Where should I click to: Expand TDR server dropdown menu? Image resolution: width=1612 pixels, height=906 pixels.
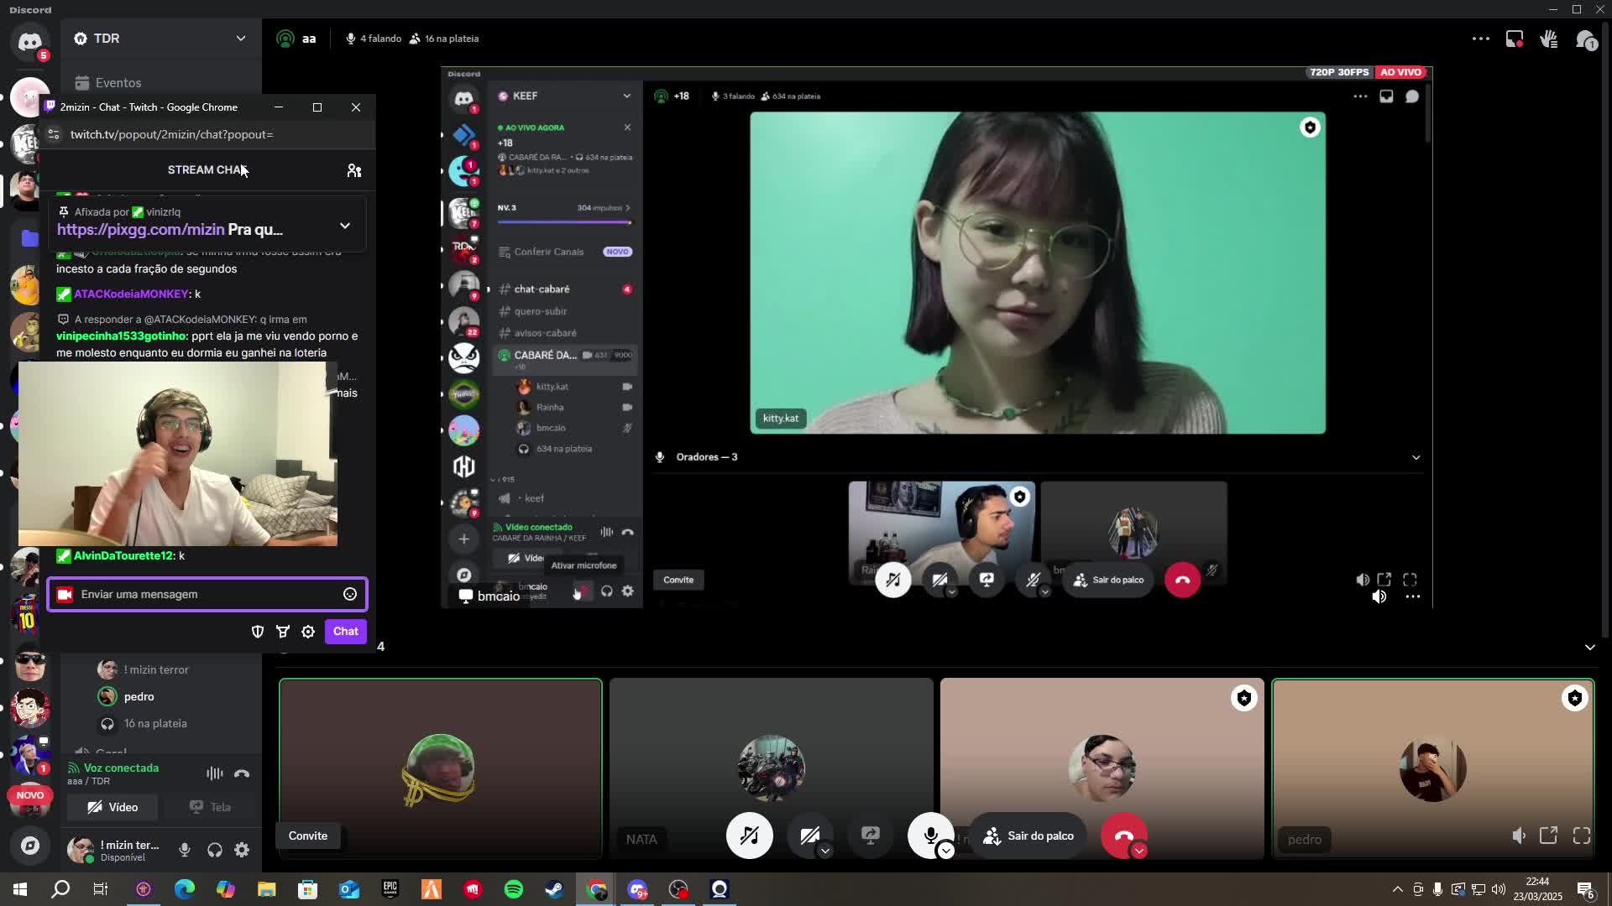(241, 39)
